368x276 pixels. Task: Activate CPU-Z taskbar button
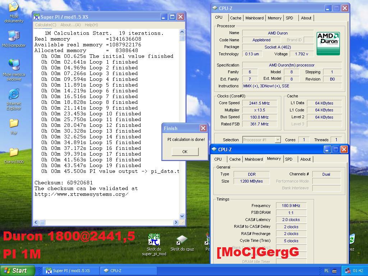[x=128, y=271]
